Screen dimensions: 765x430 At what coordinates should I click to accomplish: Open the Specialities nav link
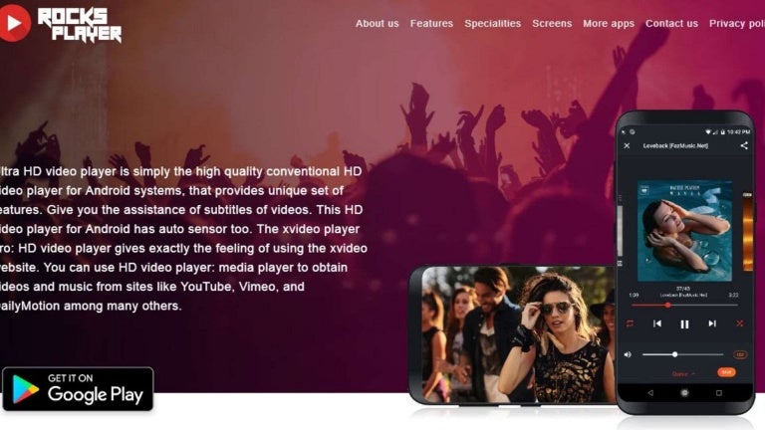[492, 24]
